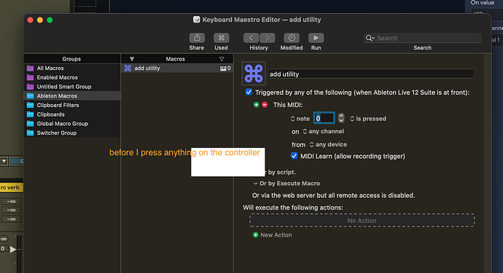Viewport: 503px width, 273px height.
Task: Click smart group icon beside All Macros
Action: pyautogui.click(x=30, y=68)
